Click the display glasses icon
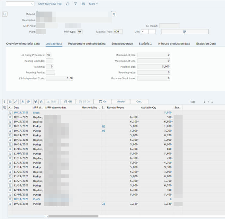 click(x=10, y=102)
